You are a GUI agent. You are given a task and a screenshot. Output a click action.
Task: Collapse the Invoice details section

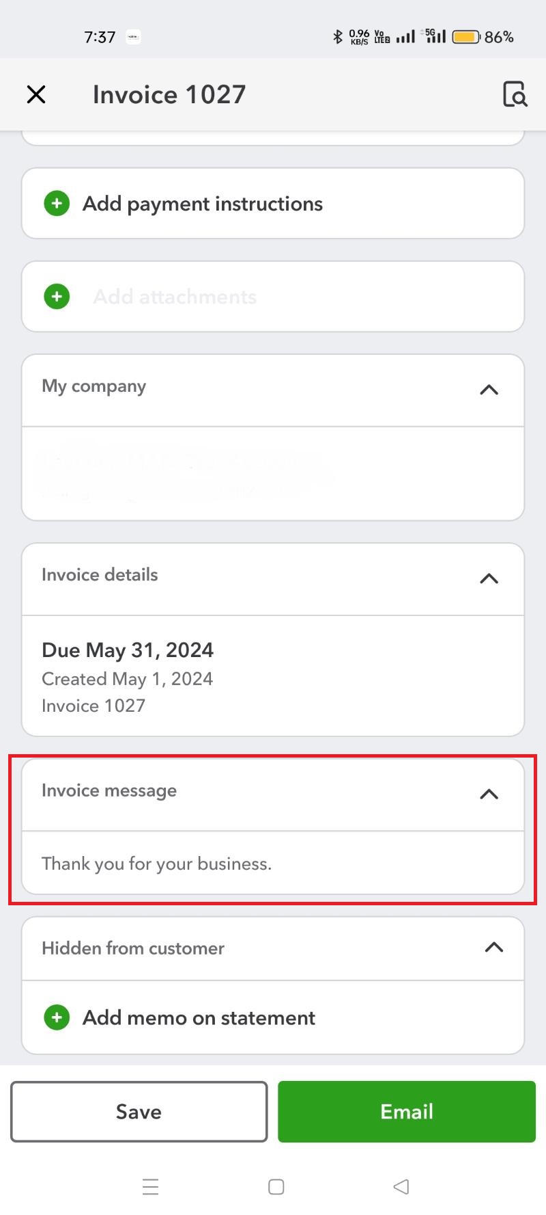[488, 578]
